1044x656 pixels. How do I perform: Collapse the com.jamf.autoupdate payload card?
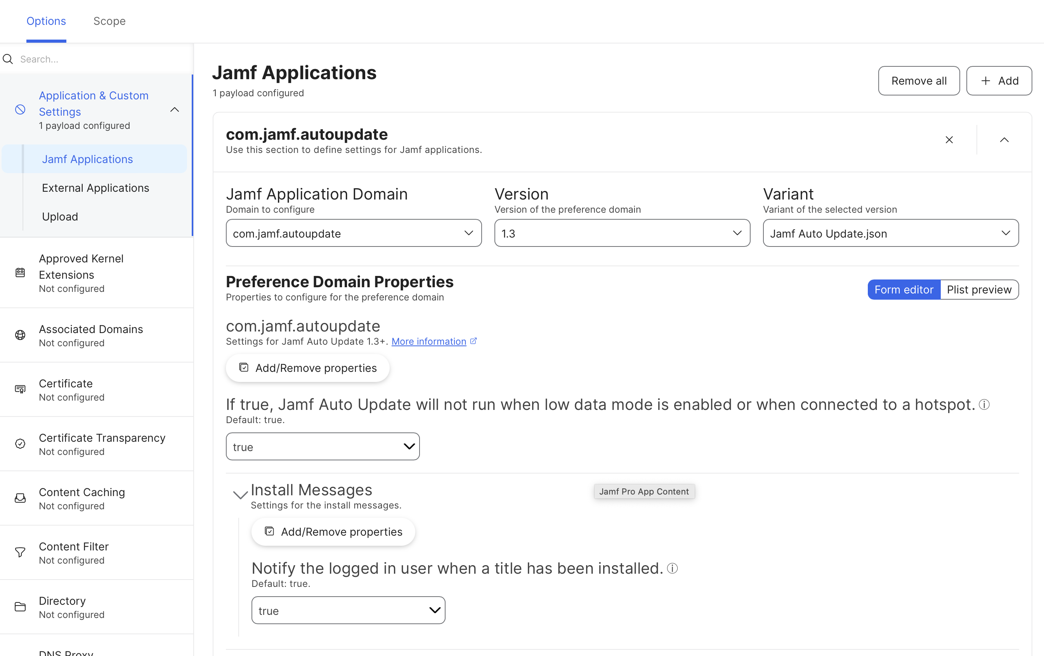coord(1004,140)
